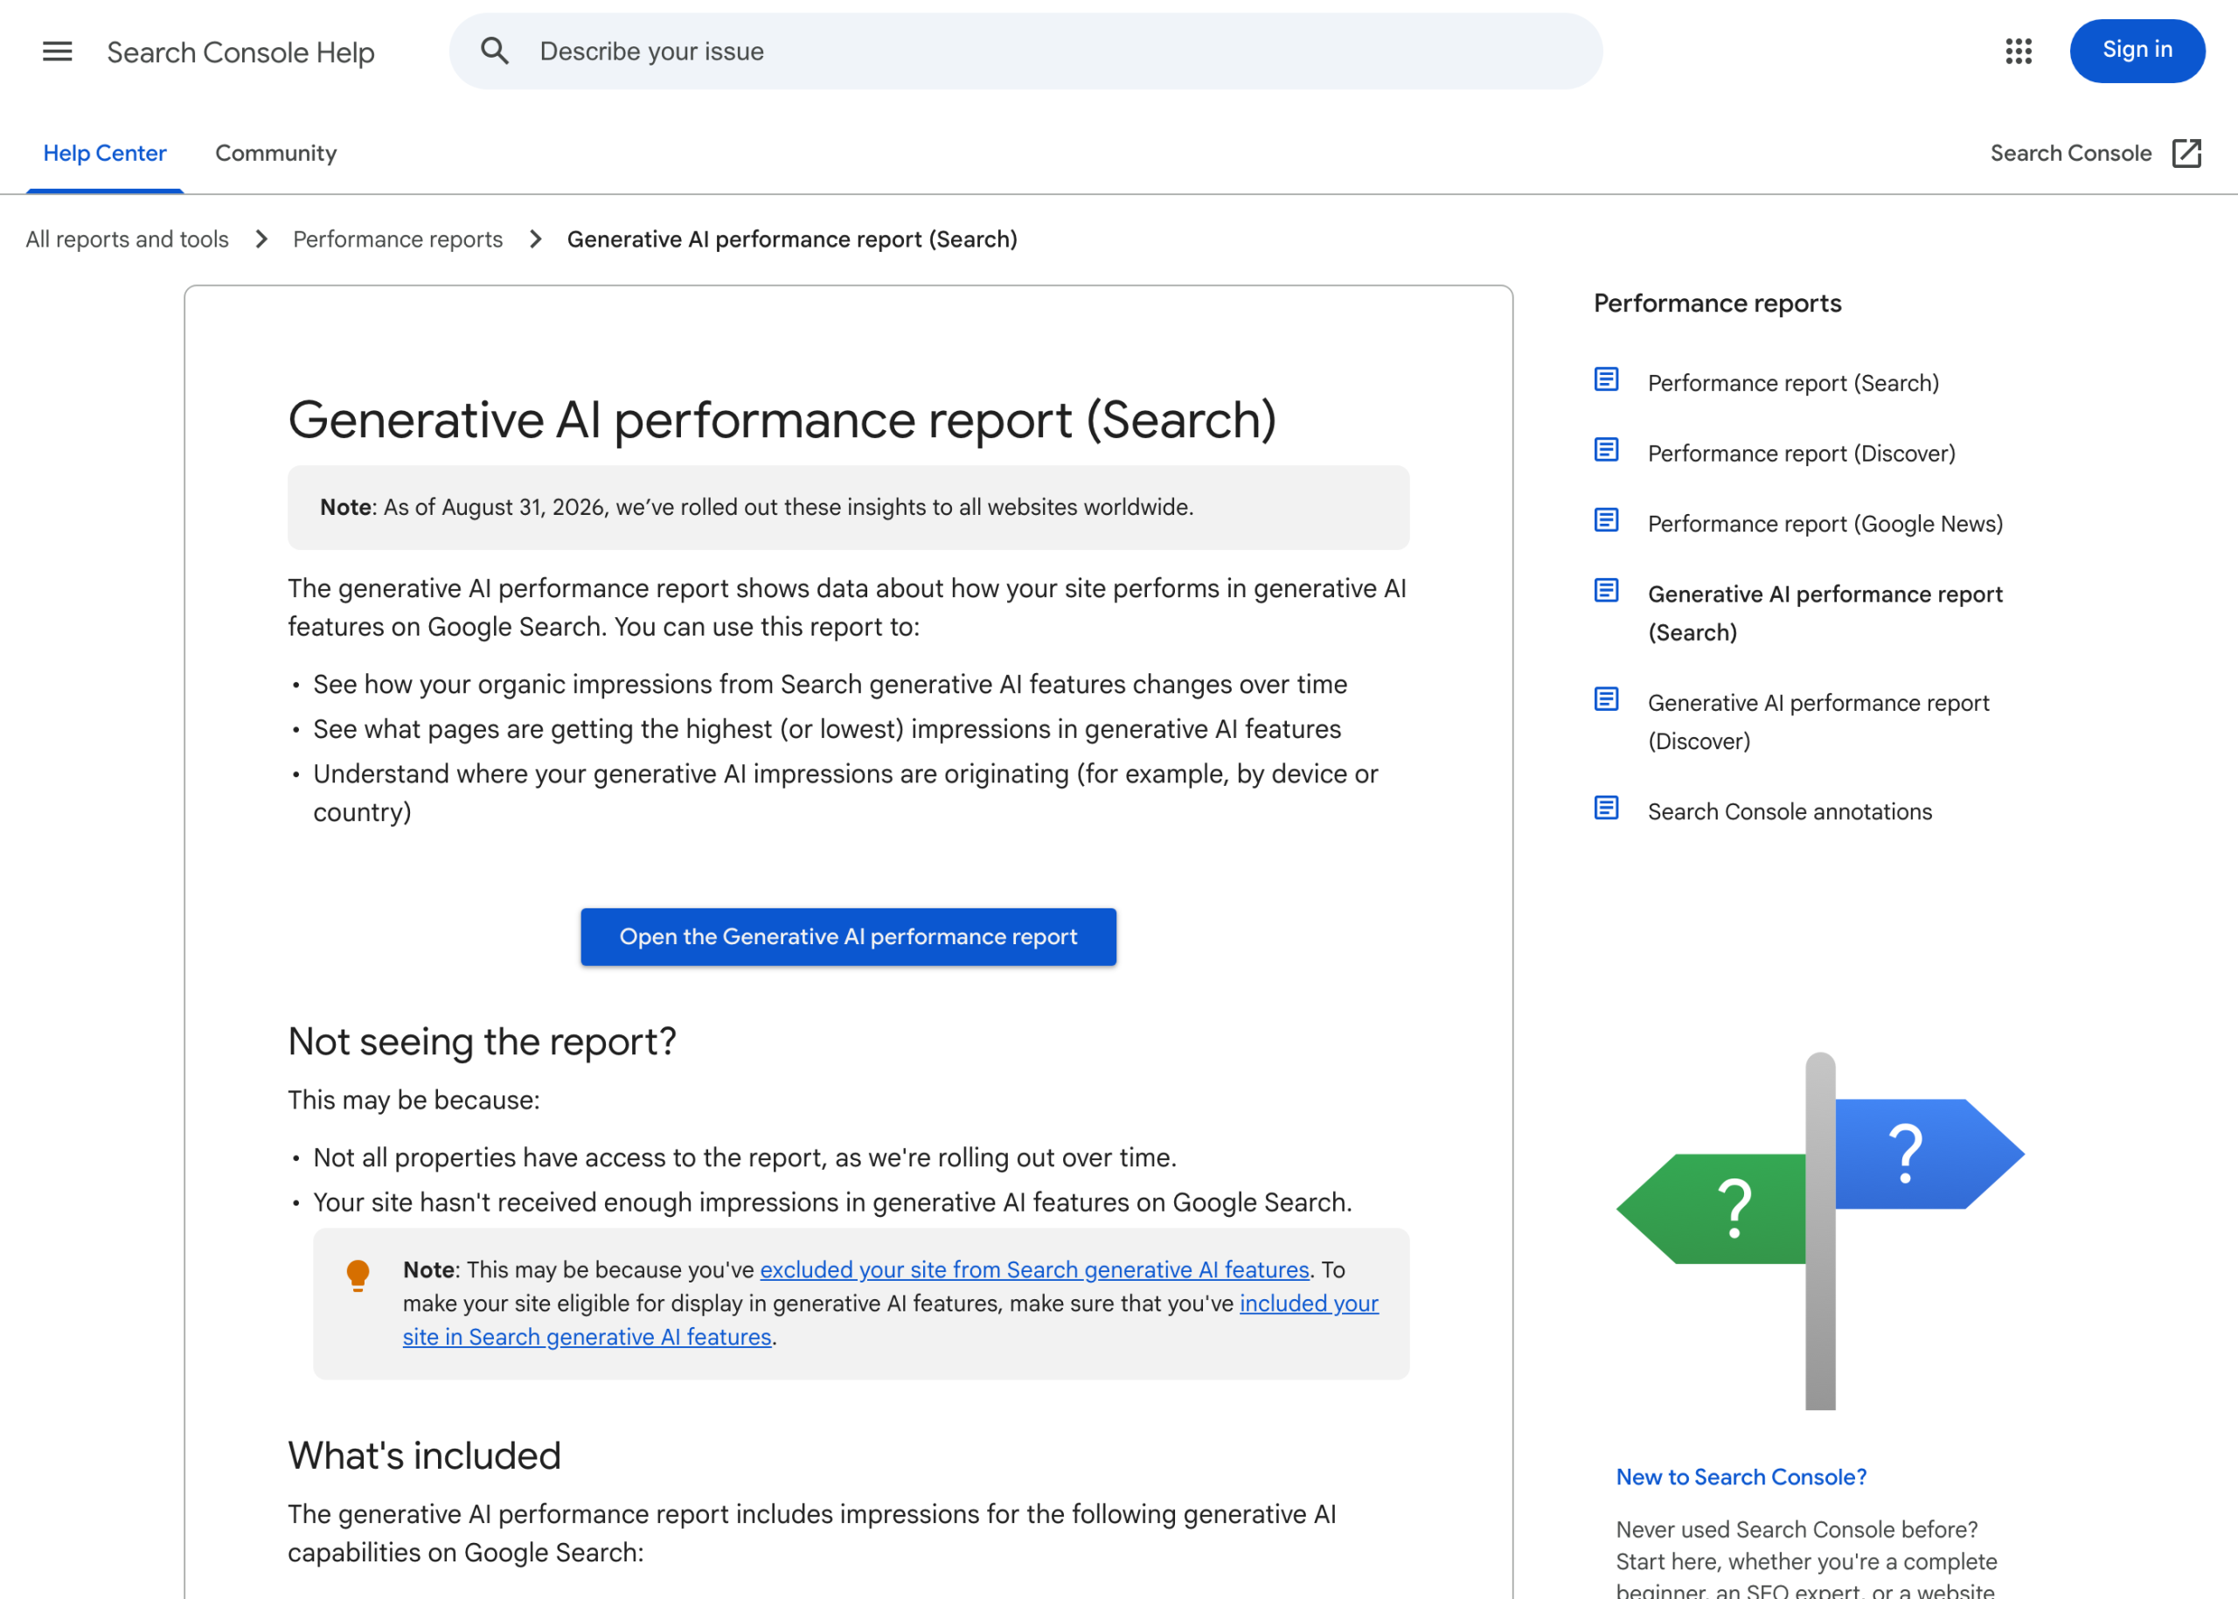Click the search magnifier icon

click(494, 52)
